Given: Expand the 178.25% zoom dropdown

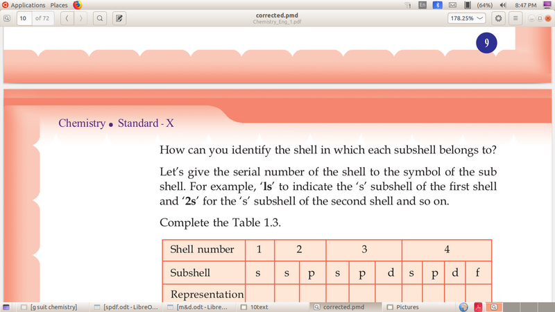Looking at the screenshot, I should [466, 18].
